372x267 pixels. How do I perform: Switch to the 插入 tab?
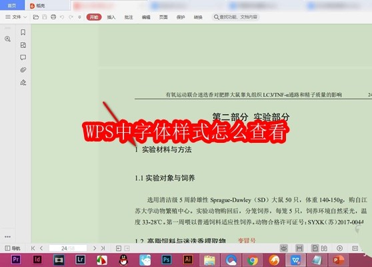click(x=111, y=17)
